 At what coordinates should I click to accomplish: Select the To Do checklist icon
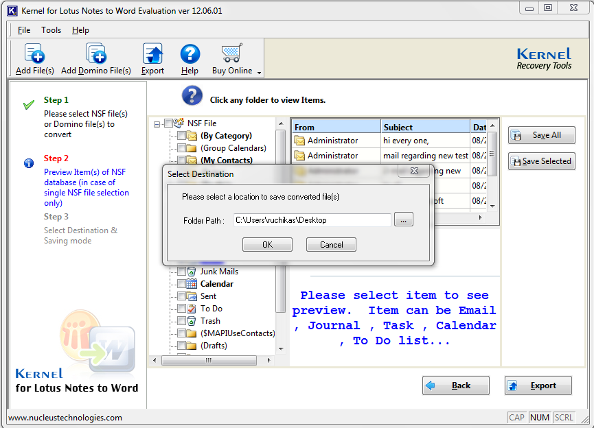(x=192, y=309)
